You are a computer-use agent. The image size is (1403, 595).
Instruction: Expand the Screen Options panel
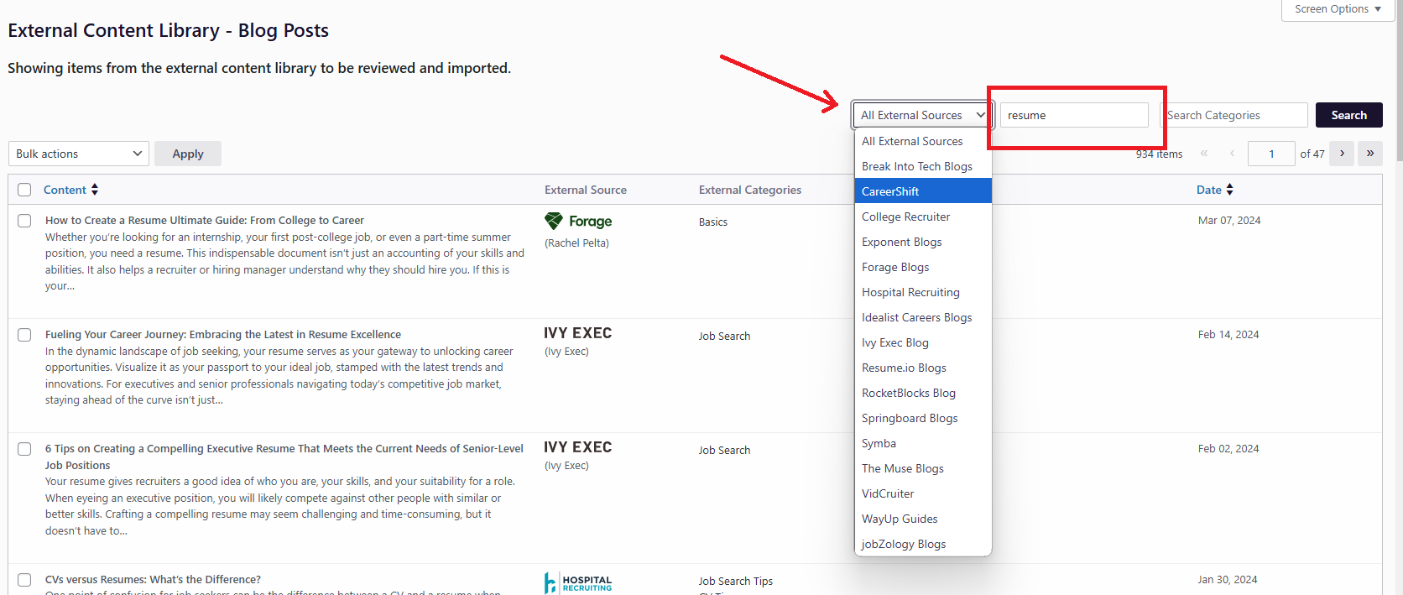[x=1338, y=9]
